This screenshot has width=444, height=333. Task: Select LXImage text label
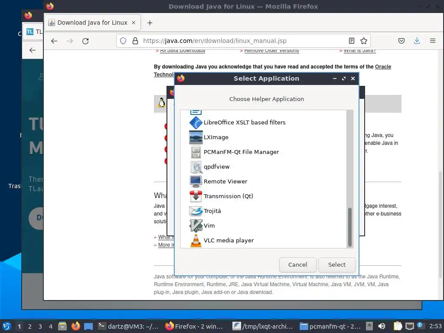click(x=216, y=137)
